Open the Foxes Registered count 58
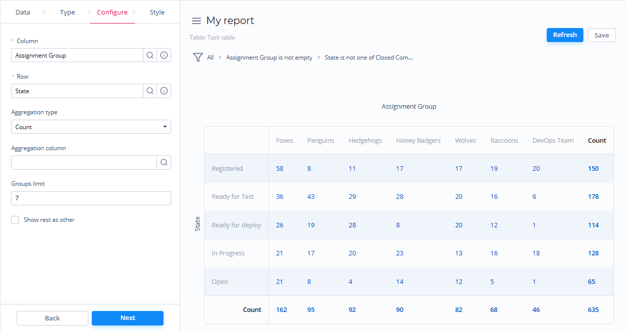The height and width of the screenshot is (331, 626). [x=279, y=169]
